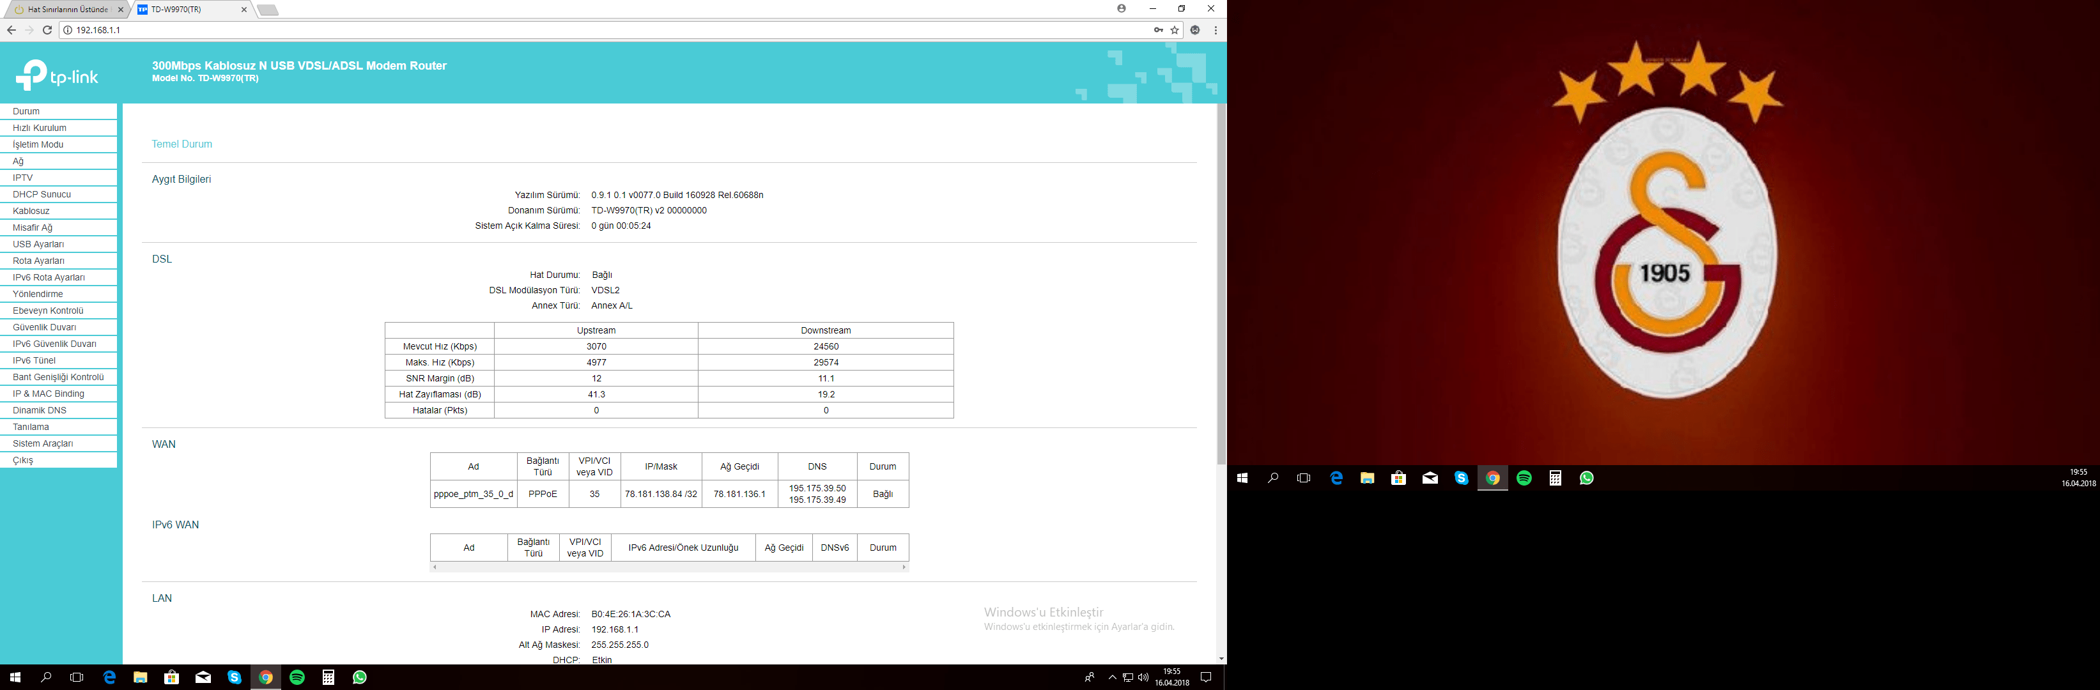Image resolution: width=2100 pixels, height=690 pixels.
Task: Open WhatsApp from the left taskbar
Action: (x=360, y=678)
